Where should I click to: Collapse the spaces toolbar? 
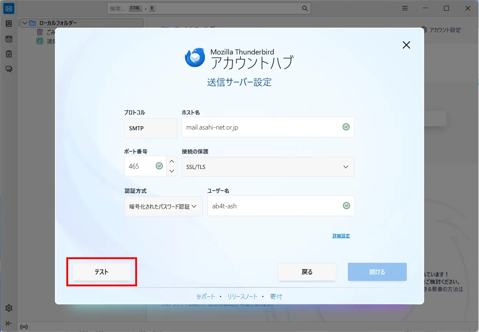click(x=8, y=323)
